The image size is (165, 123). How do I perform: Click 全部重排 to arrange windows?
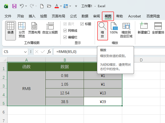158,28
